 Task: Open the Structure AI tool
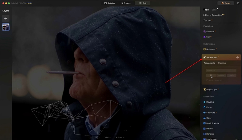(x=210, y=113)
